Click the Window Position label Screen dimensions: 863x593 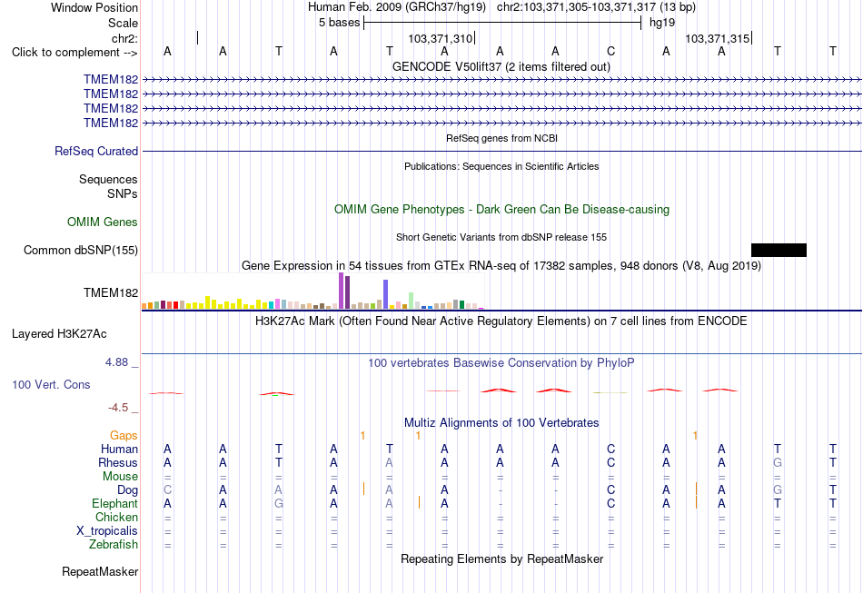94,7
